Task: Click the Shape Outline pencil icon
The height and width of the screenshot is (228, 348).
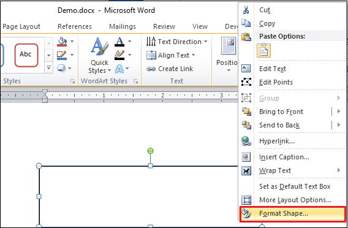Action: [62, 55]
